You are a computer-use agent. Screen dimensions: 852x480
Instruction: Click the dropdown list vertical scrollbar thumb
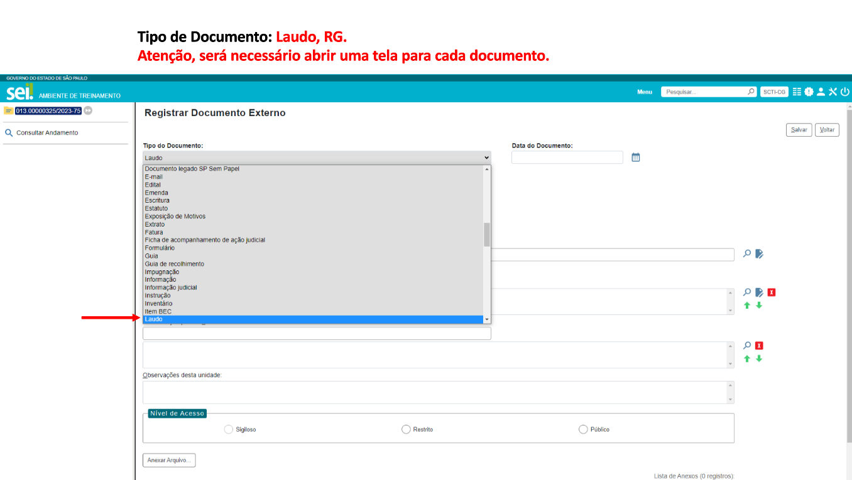[486, 234]
